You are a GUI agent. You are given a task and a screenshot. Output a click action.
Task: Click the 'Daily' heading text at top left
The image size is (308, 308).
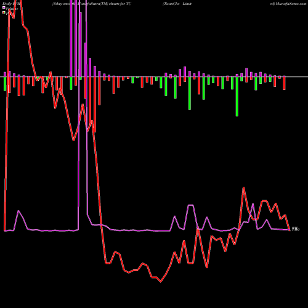pyautogui.click(x=7, y=4)
